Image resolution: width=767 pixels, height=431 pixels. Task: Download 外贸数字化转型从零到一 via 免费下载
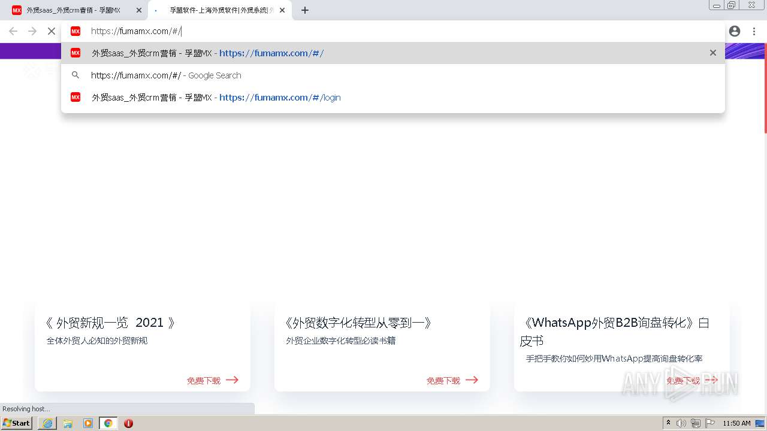(x=452, y=380)
